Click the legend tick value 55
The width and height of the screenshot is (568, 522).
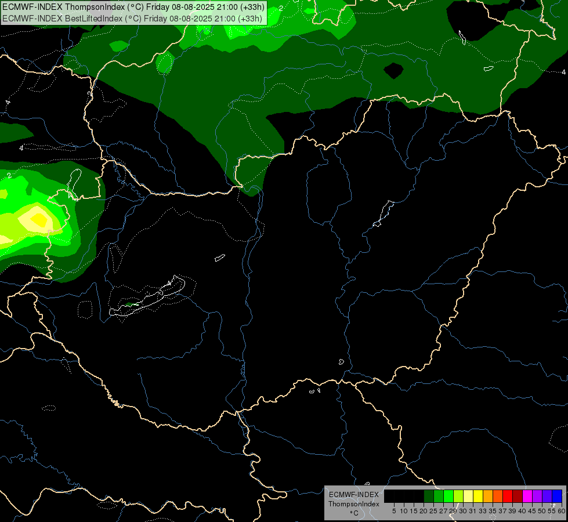pyautogui.click(x=552, y=511)
